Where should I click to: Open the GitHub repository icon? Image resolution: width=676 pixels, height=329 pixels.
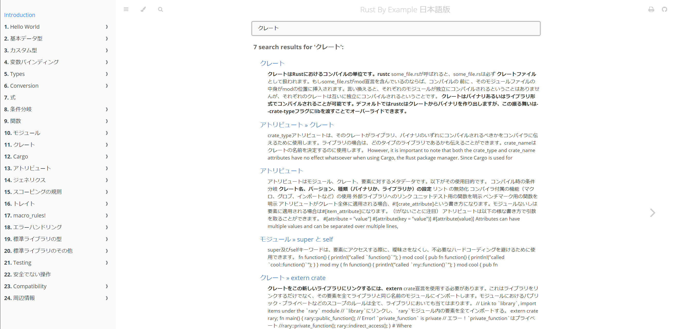(664, 9)
